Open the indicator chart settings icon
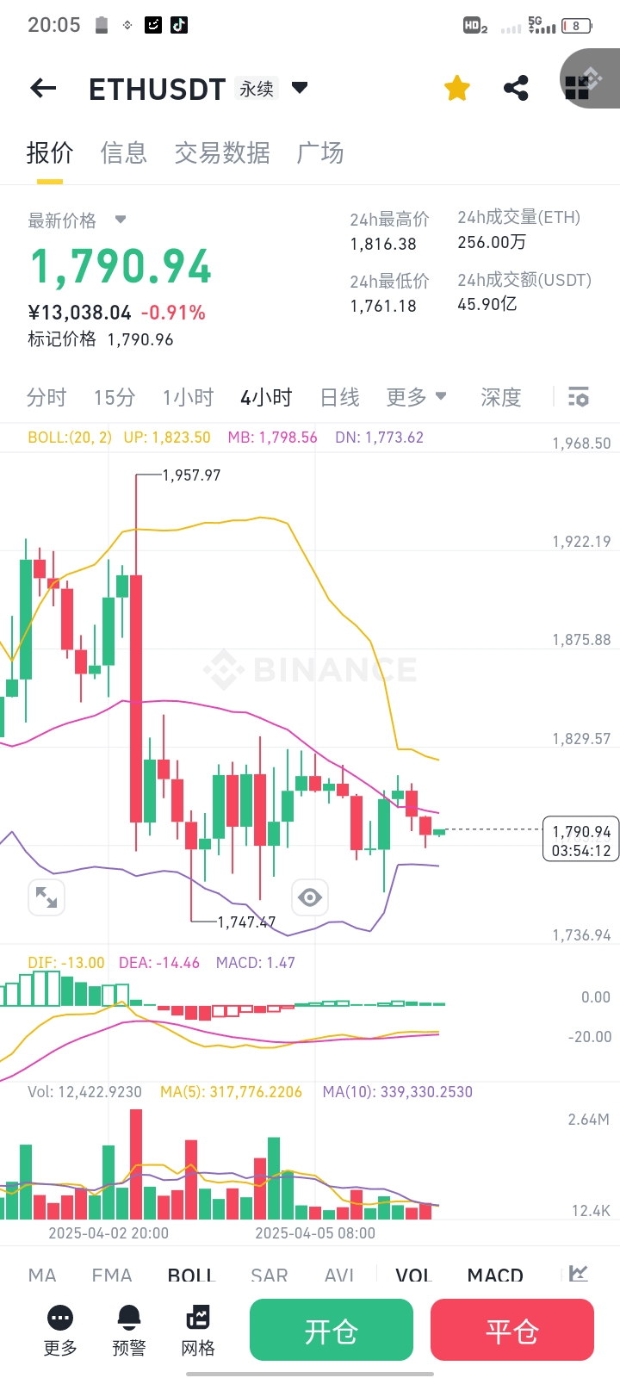This screenshot has width=620, height=1378. point(579,1274)
